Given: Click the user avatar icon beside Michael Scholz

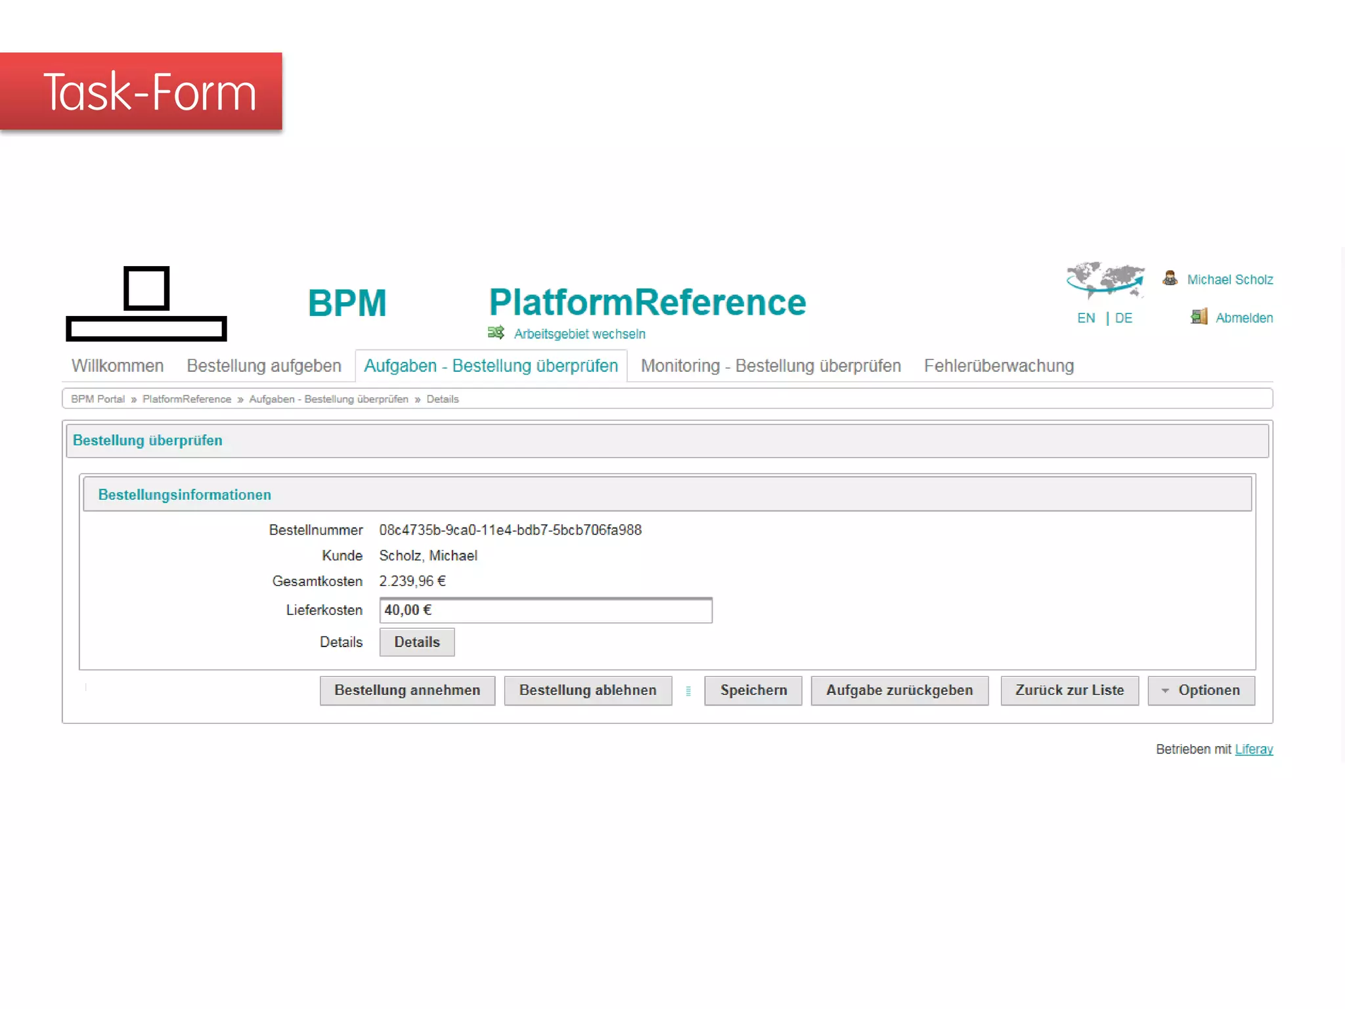Looking at the screenshot, I should click(1170, 279).
